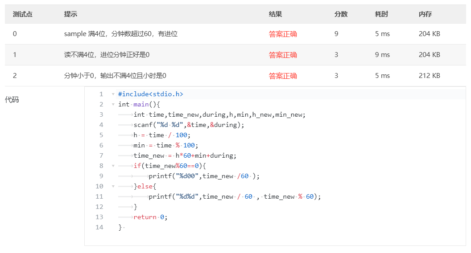Click the hint 'sample 满4位，分钟数超过60，有进位'

point(121,34)
